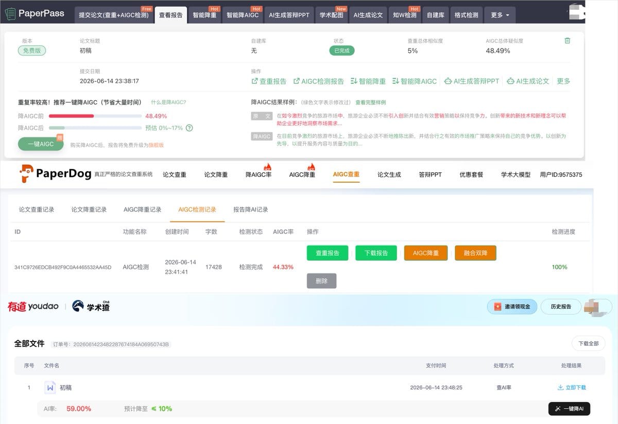Open 学术配图 nav tab

tap(331, 15)
